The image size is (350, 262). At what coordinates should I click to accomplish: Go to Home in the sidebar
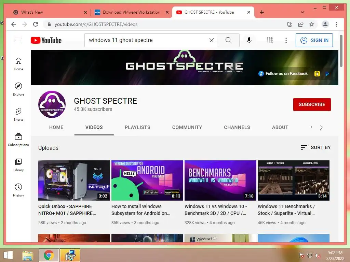[18, 64]
